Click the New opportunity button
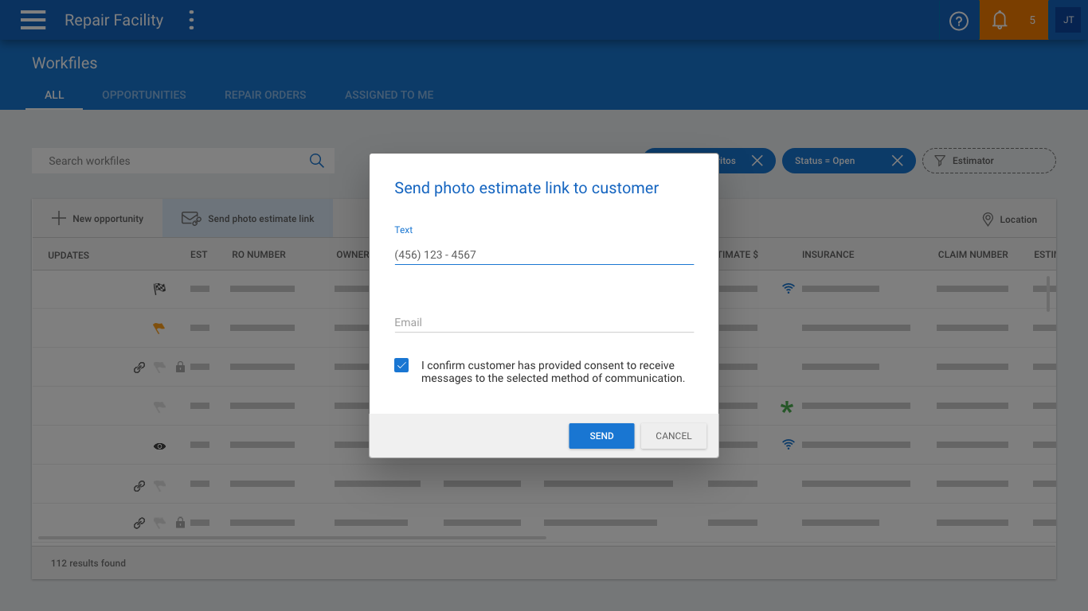 click(x=97, y=219)
